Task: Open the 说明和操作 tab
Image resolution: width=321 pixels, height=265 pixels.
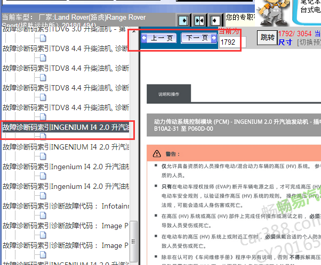Action: [168, 94]
